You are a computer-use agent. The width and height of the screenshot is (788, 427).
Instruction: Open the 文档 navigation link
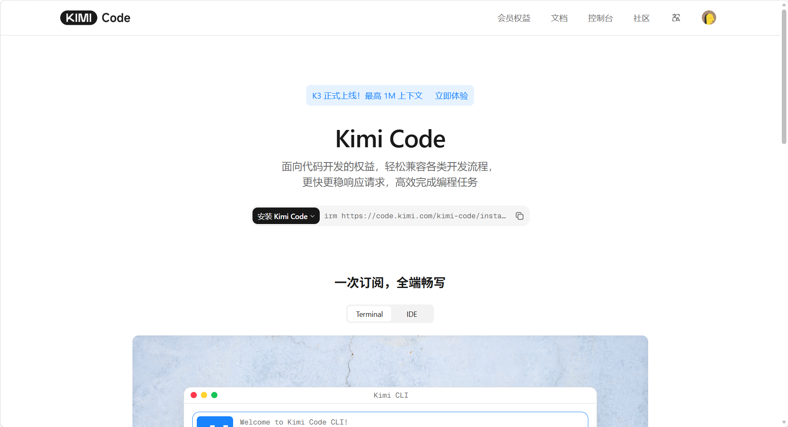[x=559, y=18]
